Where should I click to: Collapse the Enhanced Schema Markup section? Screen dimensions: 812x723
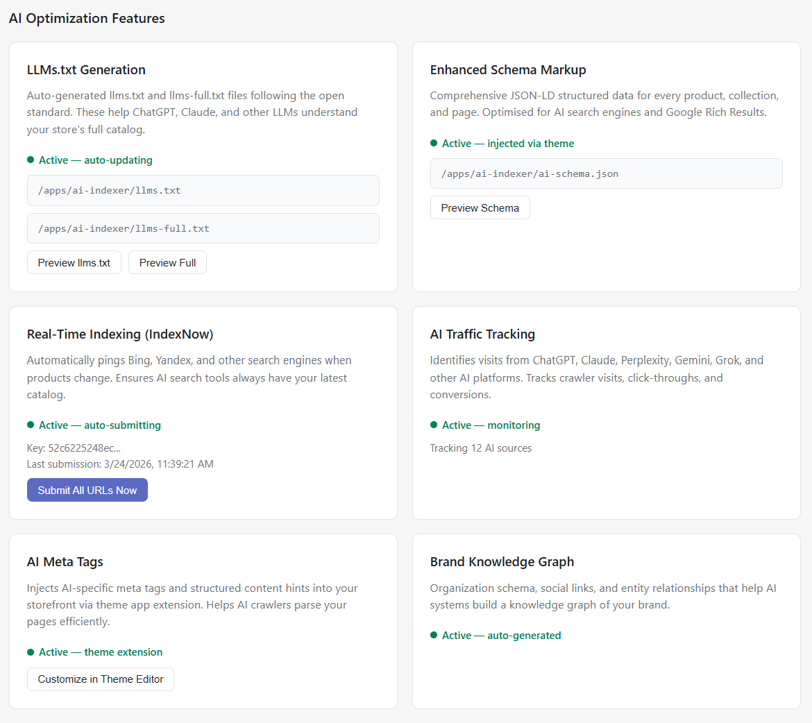point(507,69)
